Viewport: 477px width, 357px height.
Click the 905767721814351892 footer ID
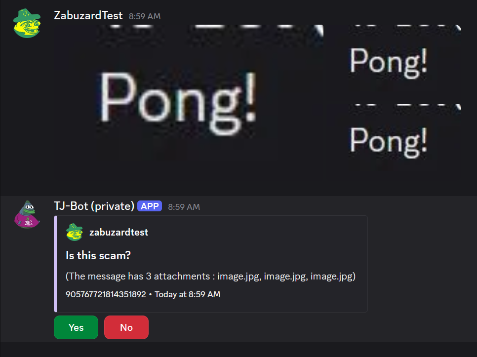point(106,294)
